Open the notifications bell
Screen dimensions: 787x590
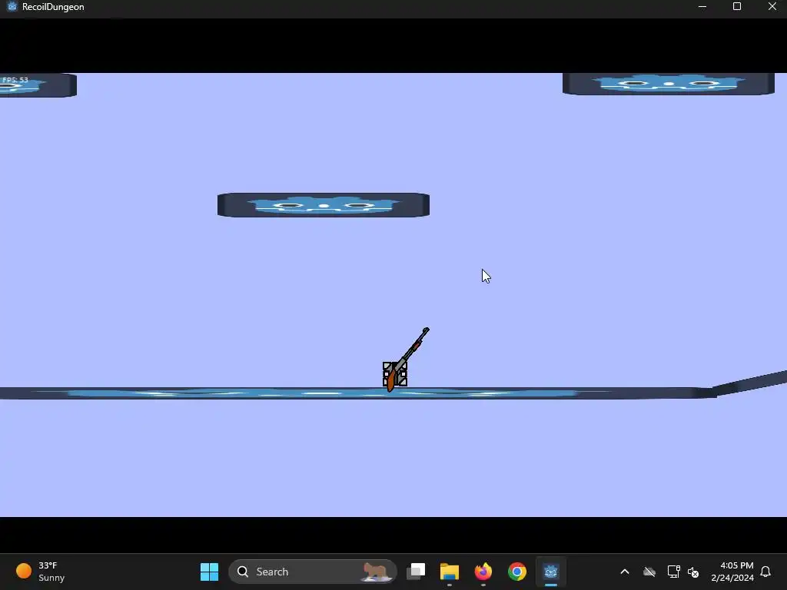click(x=765, y=572)
